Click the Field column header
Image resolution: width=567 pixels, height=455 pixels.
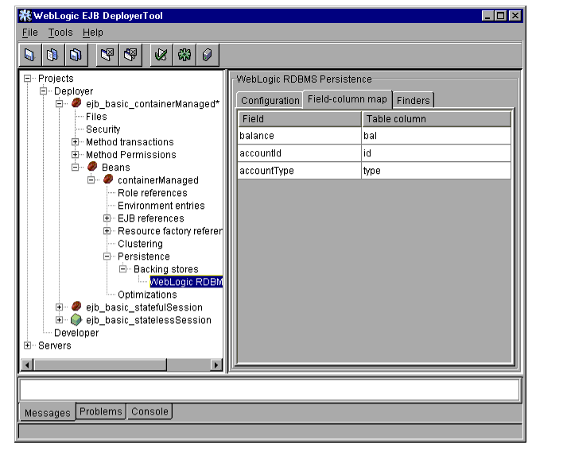click(300, 119)
